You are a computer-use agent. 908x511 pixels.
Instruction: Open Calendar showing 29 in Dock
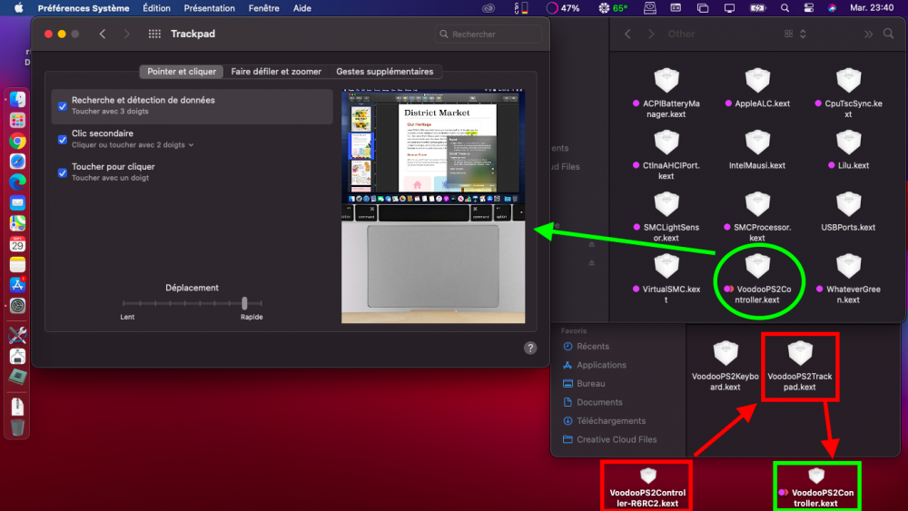pyautogui.click(x=17, y=244)
